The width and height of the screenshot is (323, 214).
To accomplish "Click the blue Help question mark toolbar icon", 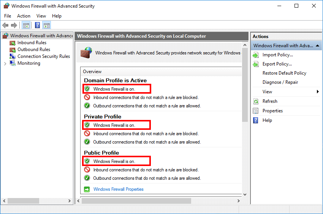I will click(37, 26).
